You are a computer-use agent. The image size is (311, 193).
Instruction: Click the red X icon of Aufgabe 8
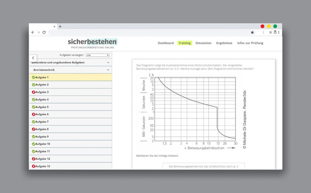[34, 129]
